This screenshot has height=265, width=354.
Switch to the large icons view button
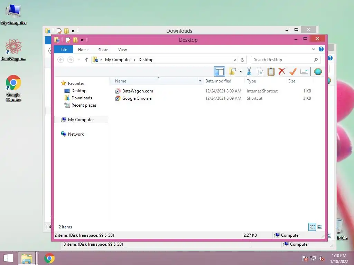coord(320,227)
